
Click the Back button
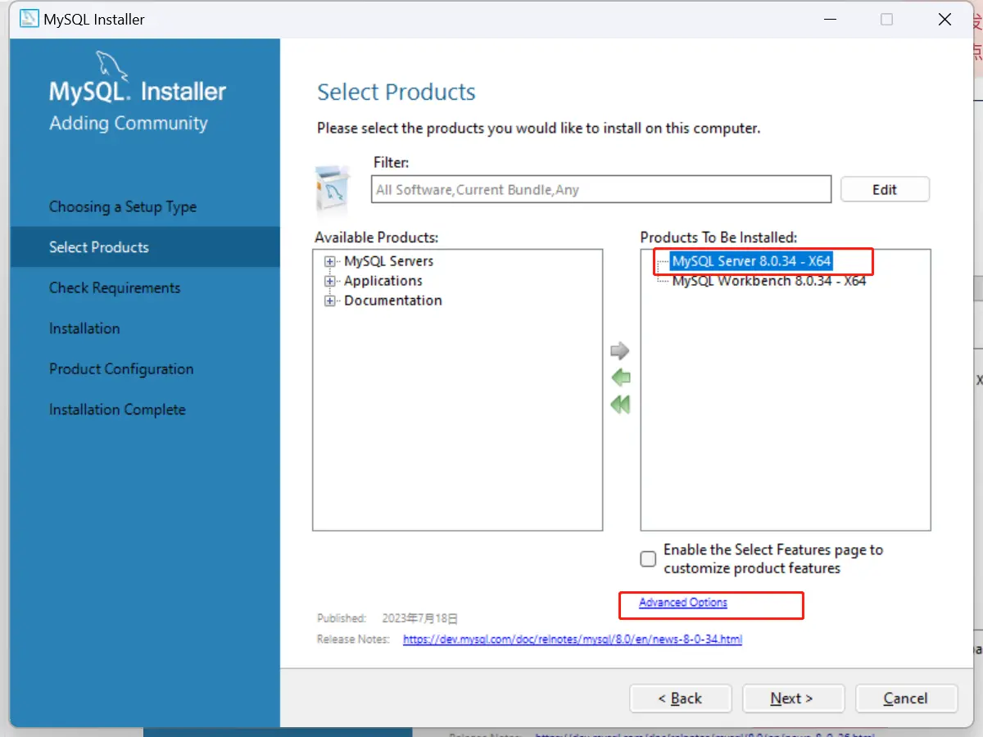pos(680,699)
